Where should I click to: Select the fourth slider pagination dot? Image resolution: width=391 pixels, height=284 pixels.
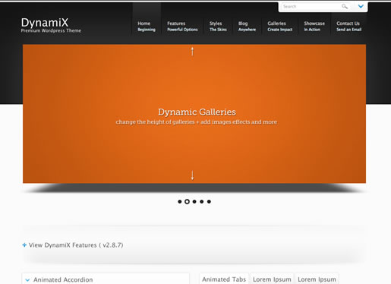coord(202,201)
